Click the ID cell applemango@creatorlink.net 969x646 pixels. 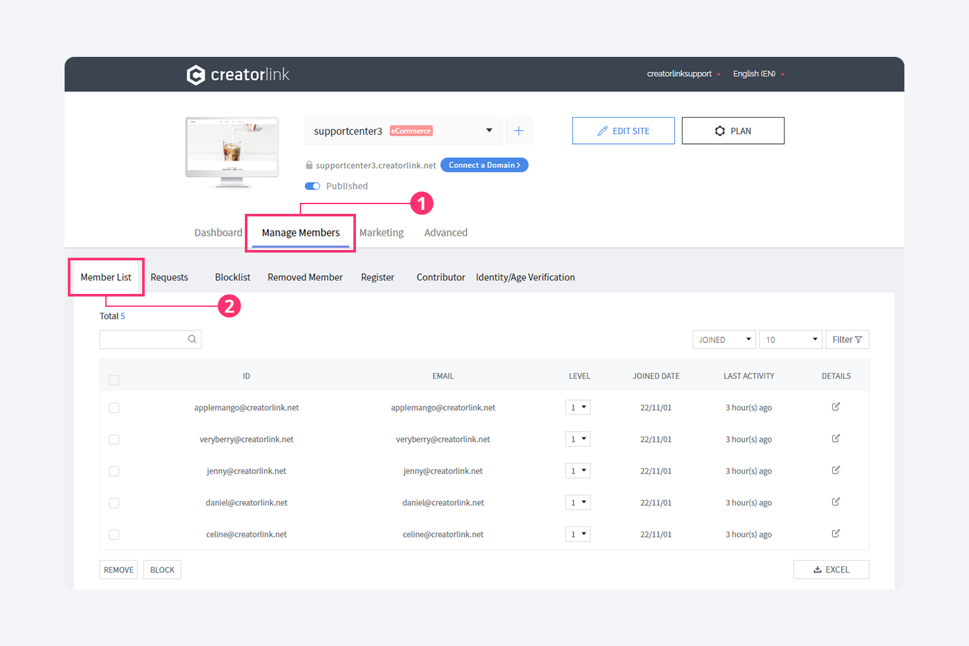click(246, 408)
